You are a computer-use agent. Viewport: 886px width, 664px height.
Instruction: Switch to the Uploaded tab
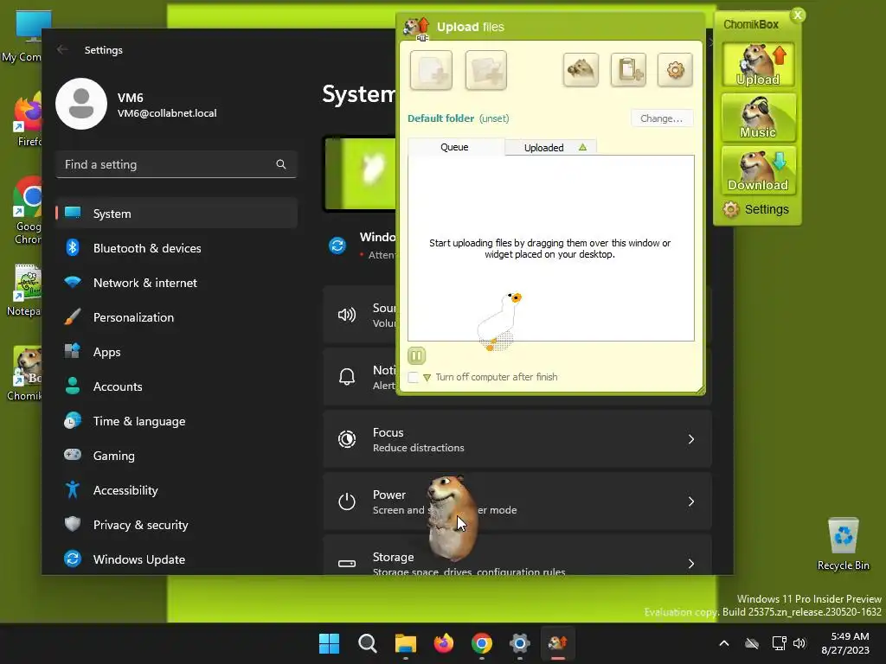(550, 147)
